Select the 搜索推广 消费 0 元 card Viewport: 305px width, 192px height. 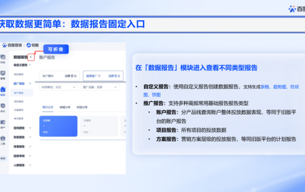coord(103,76)
